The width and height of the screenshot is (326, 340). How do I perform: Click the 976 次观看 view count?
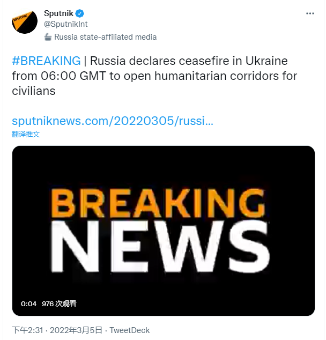click(59, 304)
